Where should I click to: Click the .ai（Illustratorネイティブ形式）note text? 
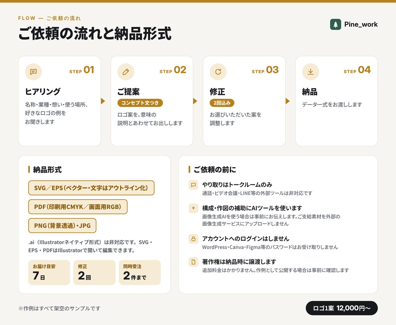click(x=91, y=246)
